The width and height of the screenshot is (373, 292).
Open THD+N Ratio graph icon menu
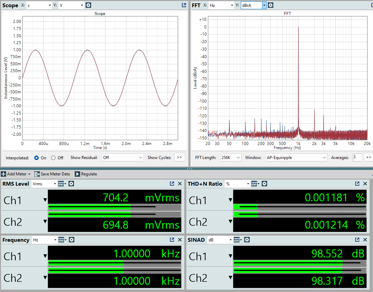pyautogui.click(x=255, y=184)
